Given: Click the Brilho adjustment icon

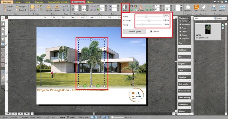Looking at the screenshot, I should click(x=125, y=7).
